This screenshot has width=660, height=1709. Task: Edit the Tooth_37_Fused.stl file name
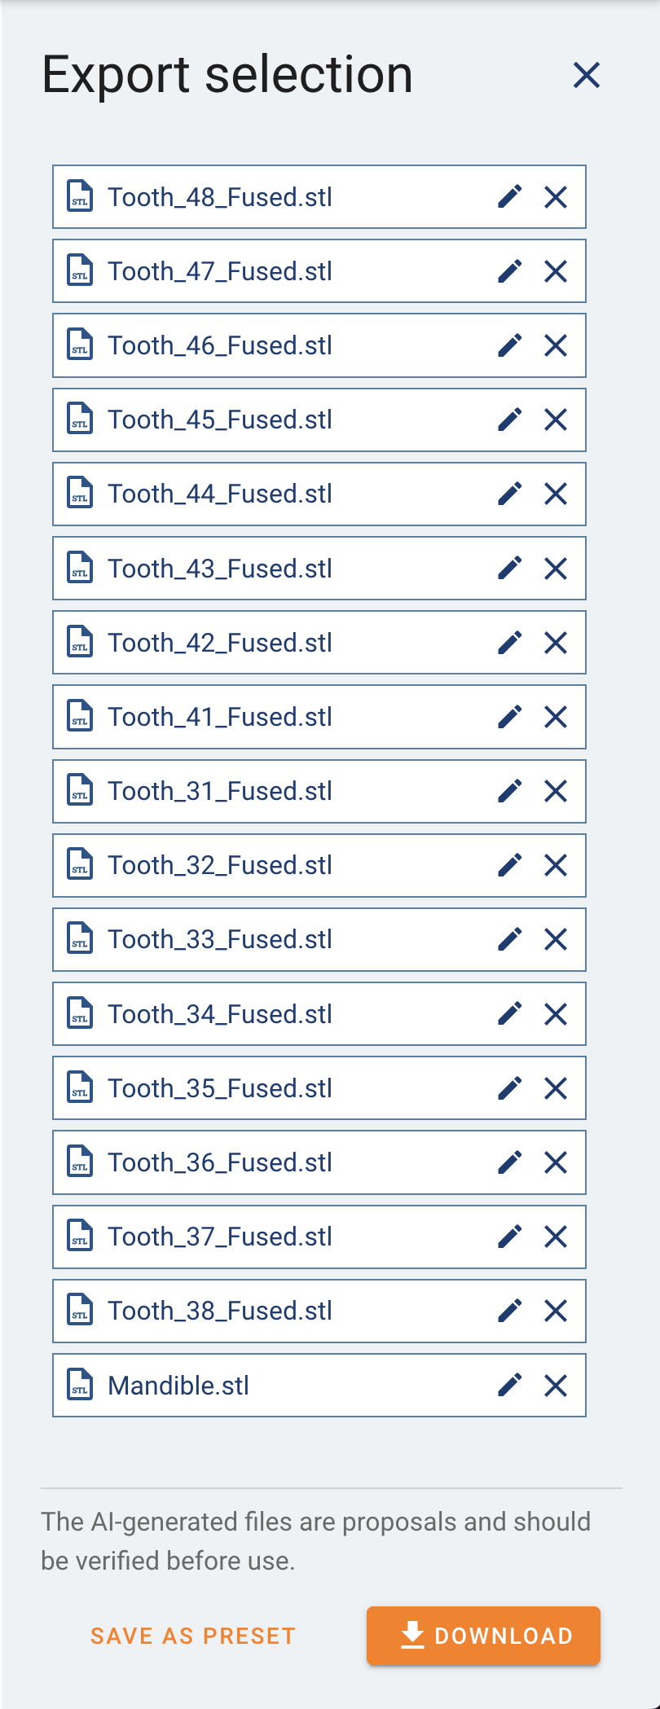[510, 1237]
